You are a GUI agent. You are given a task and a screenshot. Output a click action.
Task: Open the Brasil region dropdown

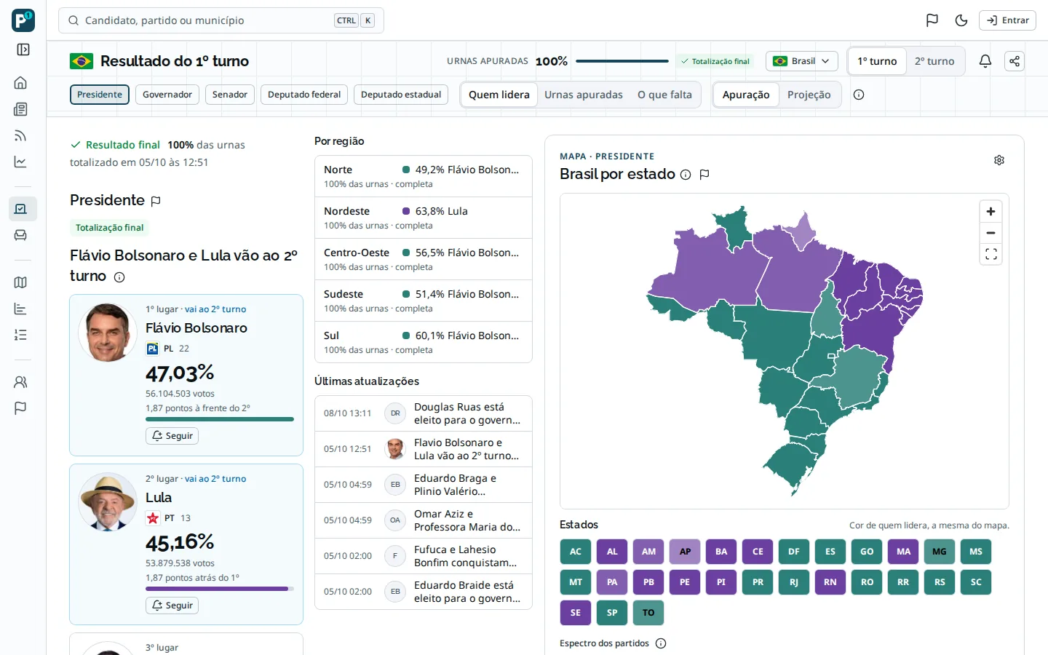click(x=801, y=61)
